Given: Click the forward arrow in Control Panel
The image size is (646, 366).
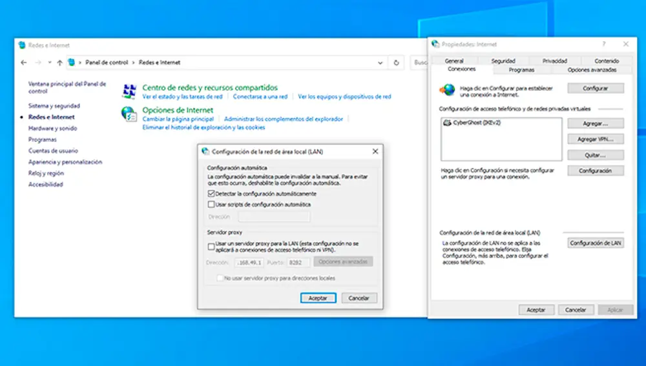Looking at the screenshot, I should [x=38, y=63].
